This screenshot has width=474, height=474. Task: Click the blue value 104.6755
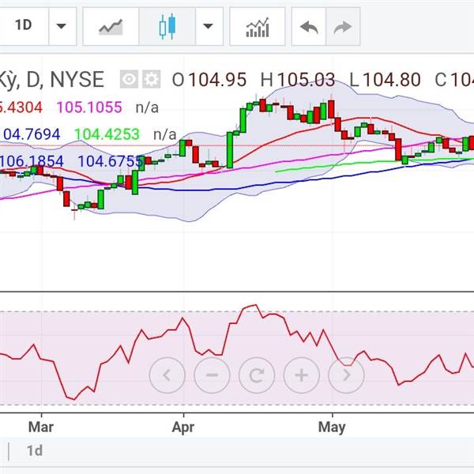(111, 161)
